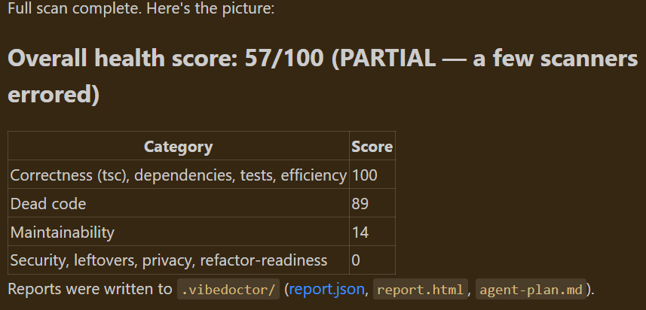
Task: Click the score value 14
Action: point(360,232)
